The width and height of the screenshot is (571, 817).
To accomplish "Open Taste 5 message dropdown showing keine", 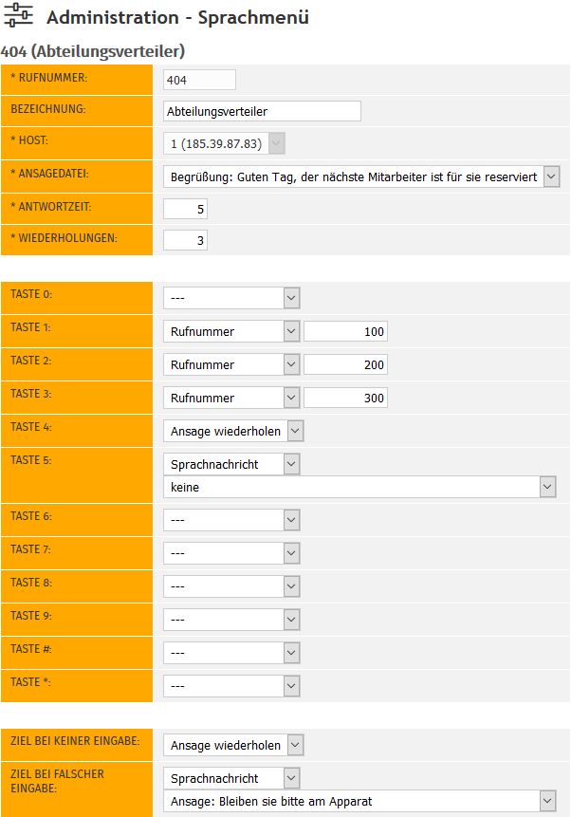I will coord(359,487).
